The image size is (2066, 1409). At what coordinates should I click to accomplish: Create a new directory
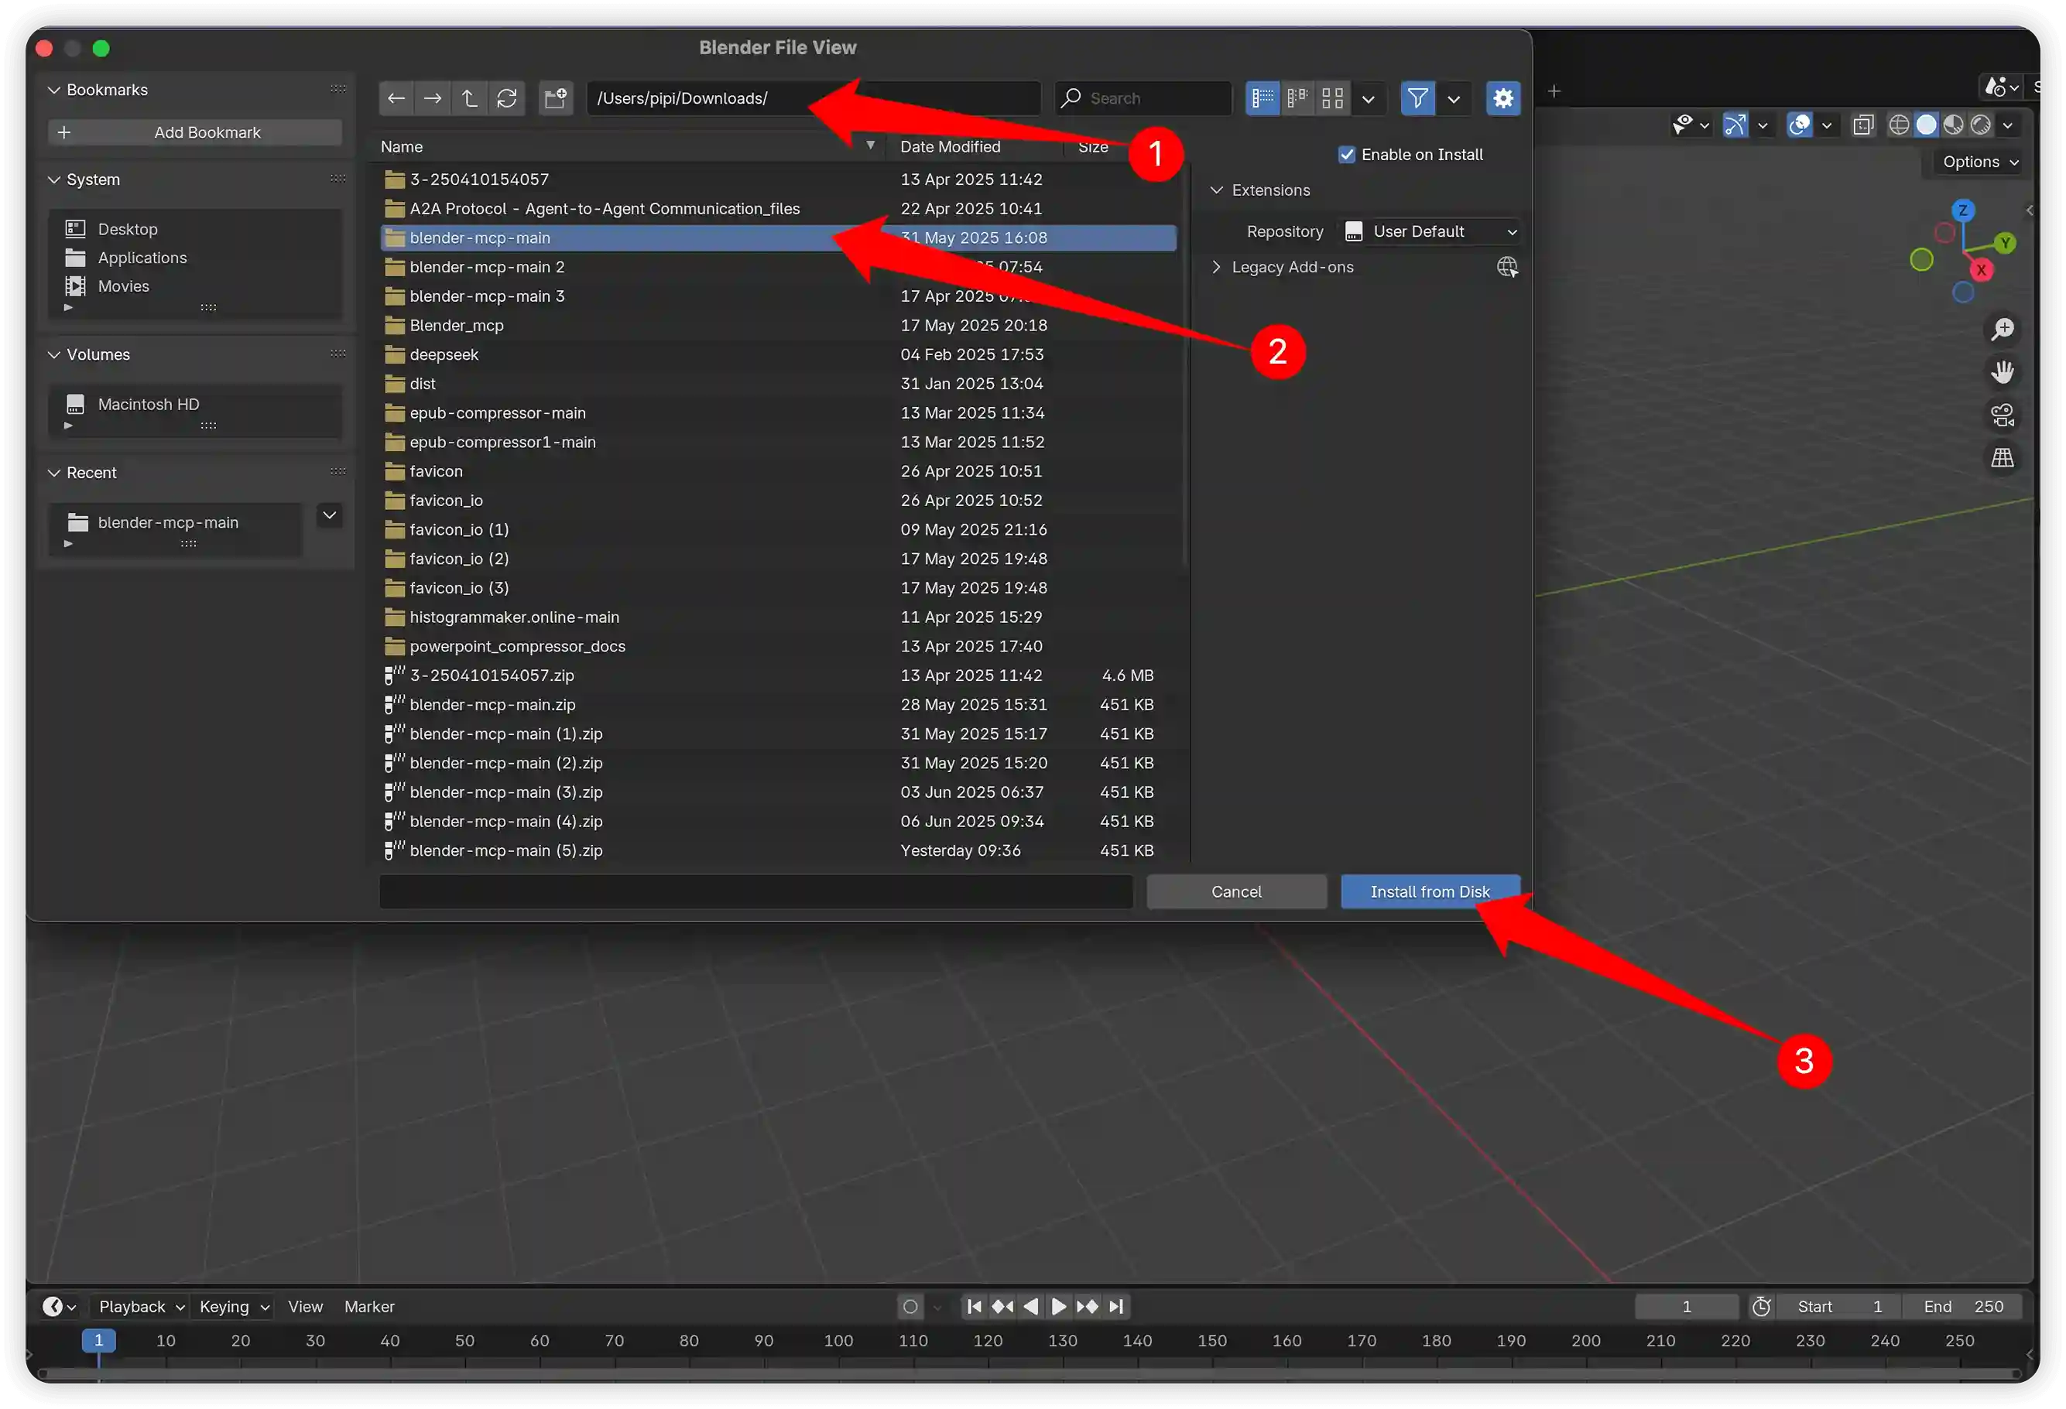(557, 98)
